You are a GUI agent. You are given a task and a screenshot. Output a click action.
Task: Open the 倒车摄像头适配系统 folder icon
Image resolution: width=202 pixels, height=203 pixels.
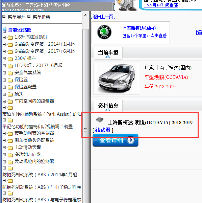coord(10,141)
